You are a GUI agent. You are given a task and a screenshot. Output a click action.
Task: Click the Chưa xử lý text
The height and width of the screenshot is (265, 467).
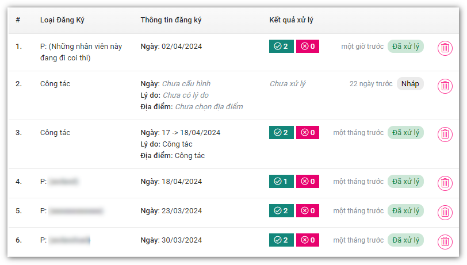tap(288, 84)
